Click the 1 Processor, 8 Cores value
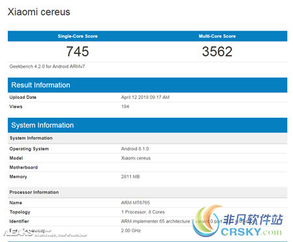 [143, 212]
